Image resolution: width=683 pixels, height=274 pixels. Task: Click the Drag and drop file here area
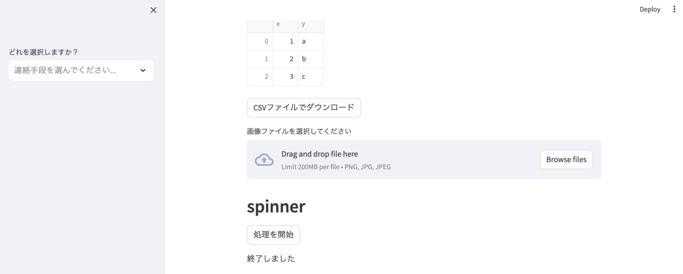click(x=319, y=154)
